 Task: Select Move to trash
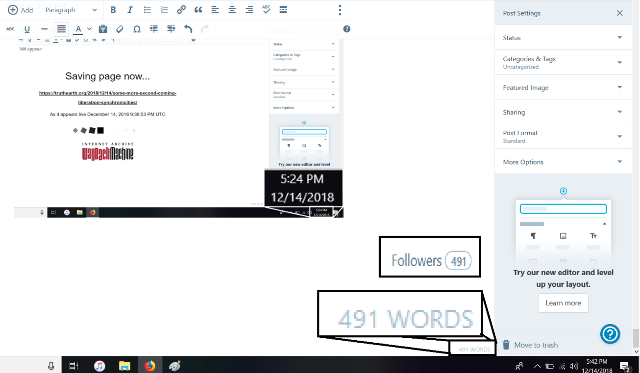point(536,345)
